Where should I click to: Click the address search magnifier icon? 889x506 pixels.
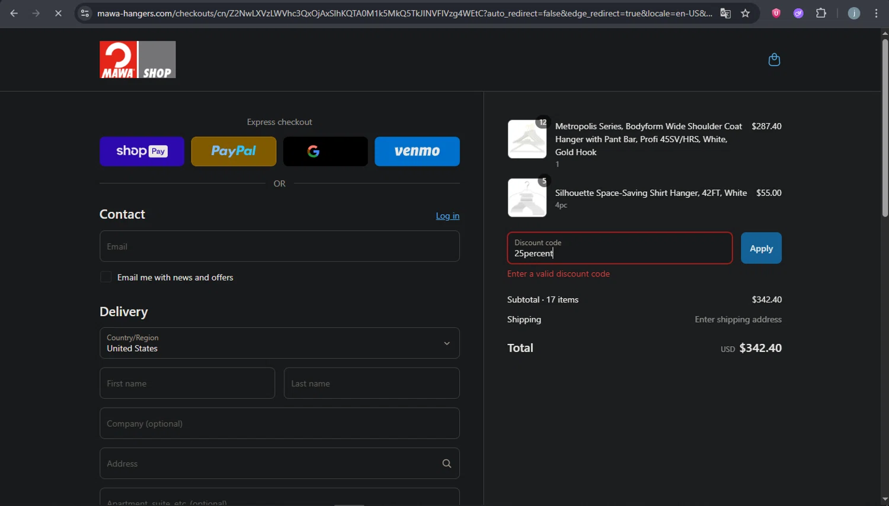[x=447, y=463]
